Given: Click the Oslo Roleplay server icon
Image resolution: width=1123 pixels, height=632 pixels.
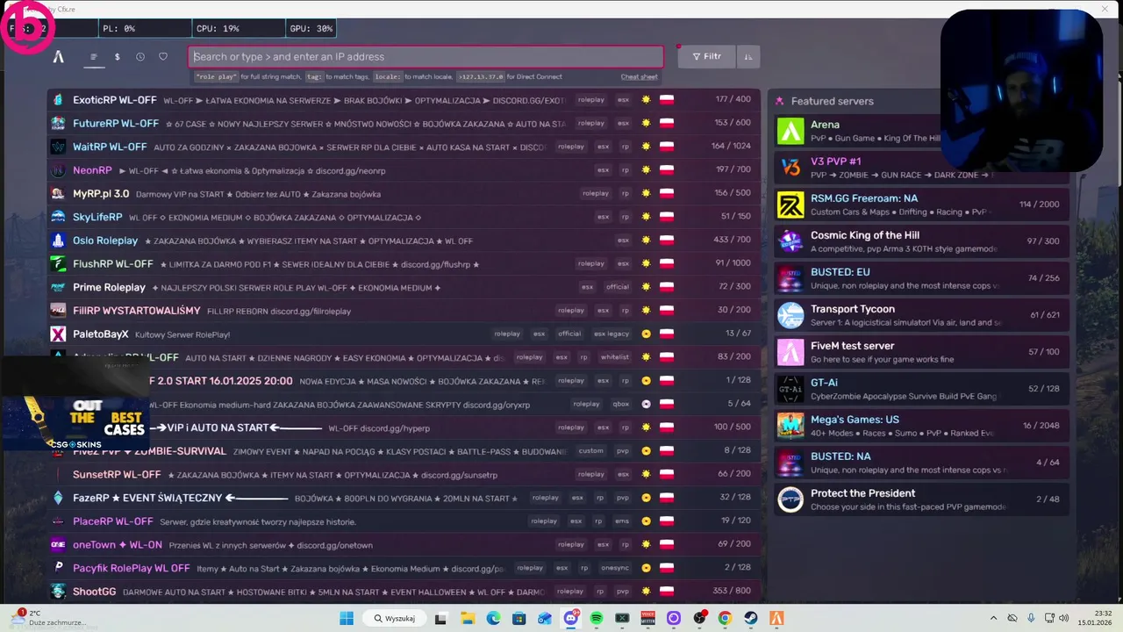Looking at the screenshot, I should (58, 241).
